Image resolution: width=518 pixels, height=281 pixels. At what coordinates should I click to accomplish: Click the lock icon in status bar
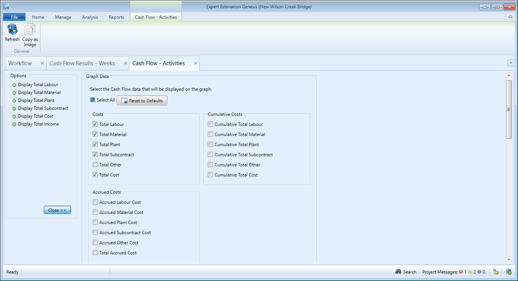point(495,272)
